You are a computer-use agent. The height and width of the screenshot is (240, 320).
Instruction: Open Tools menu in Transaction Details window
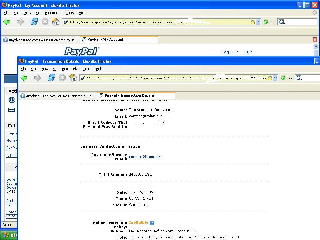[87, 69]
